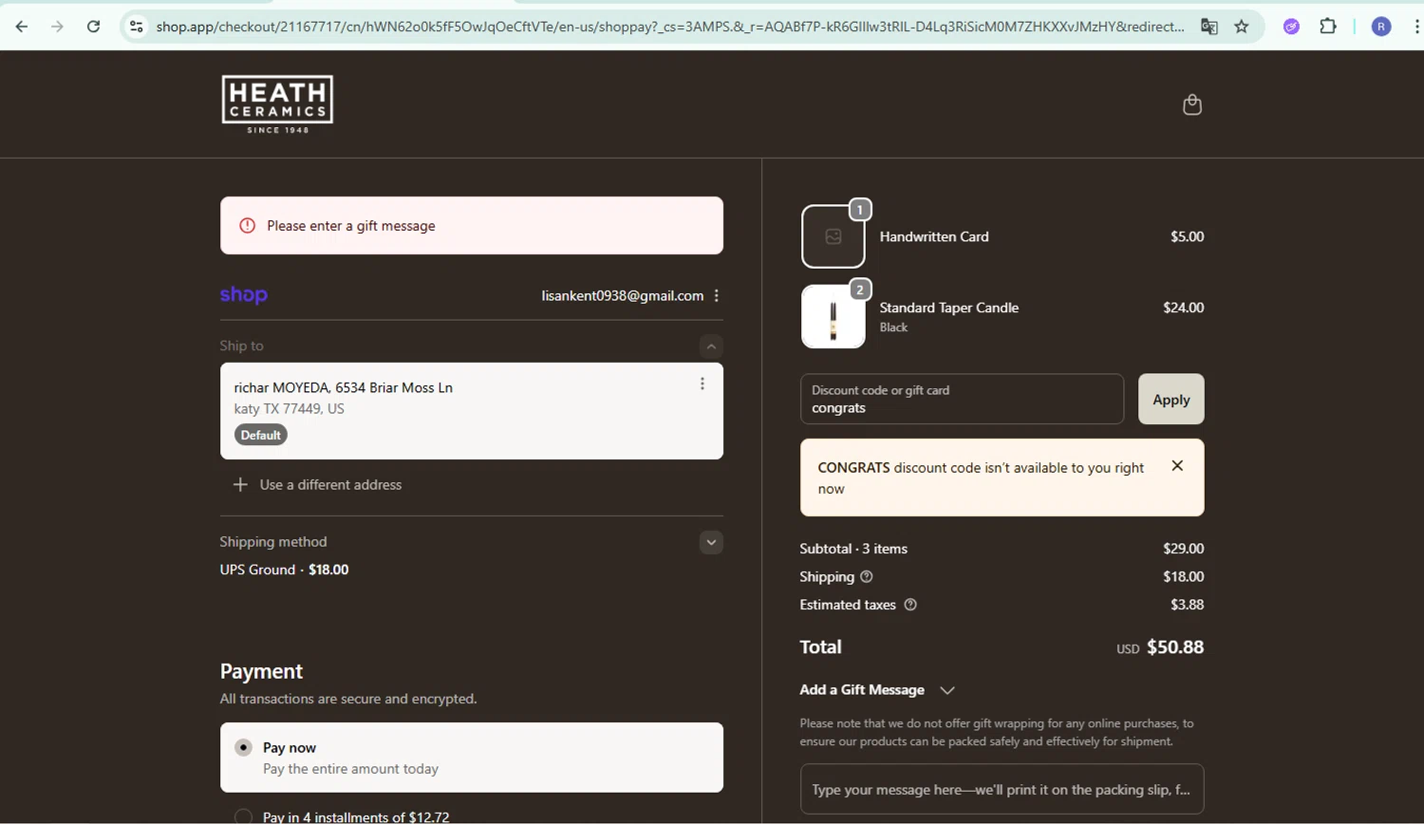Toggle the Add a Gift Message chevron
Image resolution: width=1424 pixels, height=824 pixels.
[946, 690]
